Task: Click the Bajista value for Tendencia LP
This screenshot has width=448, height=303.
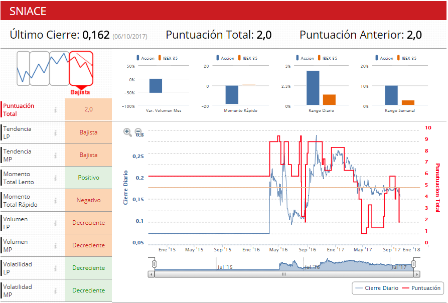Action: coord(89,132)
